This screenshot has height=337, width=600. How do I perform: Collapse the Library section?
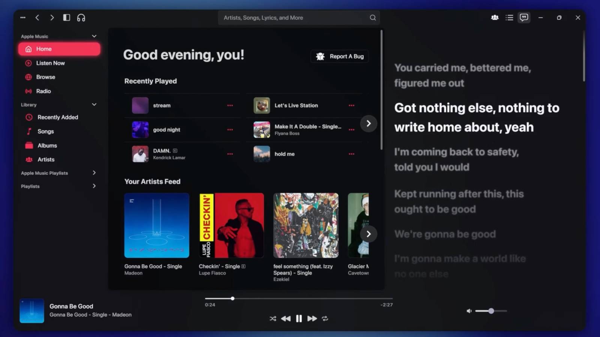94,104
